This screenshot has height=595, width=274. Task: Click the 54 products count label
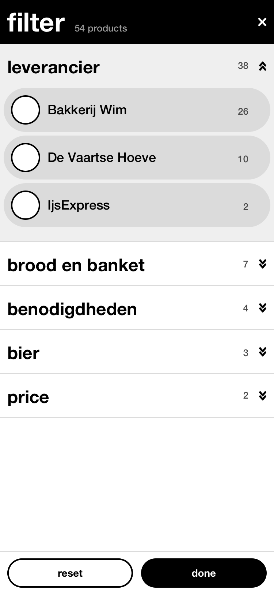pyautogui.click(x=101, y=28)
